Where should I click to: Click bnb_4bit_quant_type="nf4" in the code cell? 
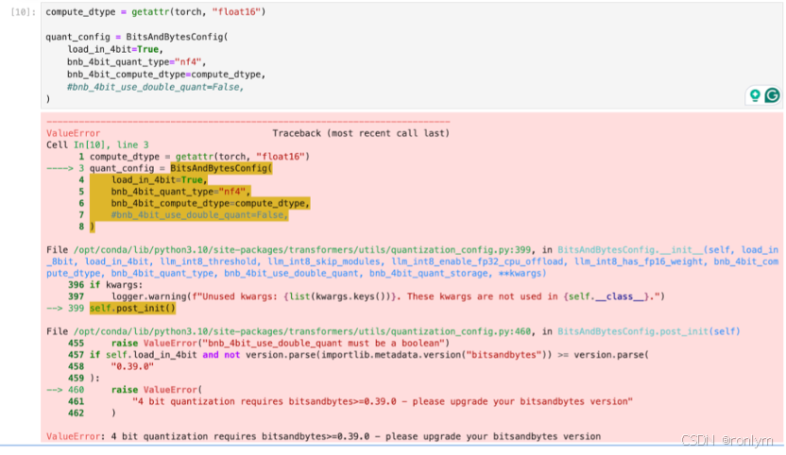tap(136, 61)
